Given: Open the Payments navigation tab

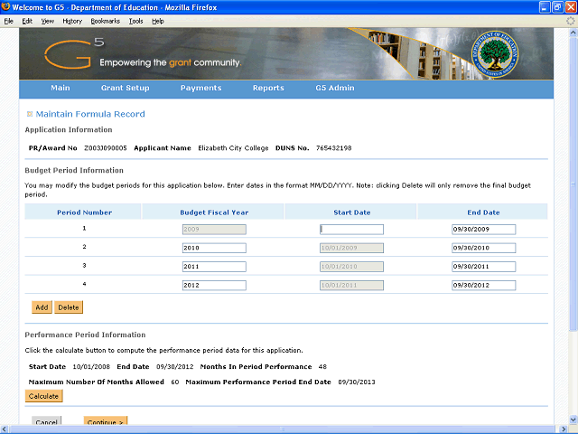Looking at the screenshot, I should tap(200, 88).
